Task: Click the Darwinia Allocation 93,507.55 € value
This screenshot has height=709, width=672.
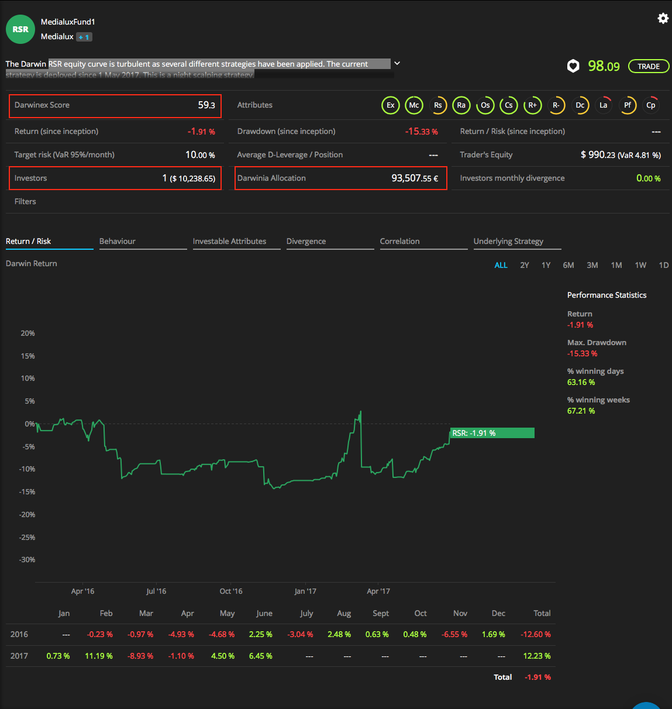Action: coord(415,178)
